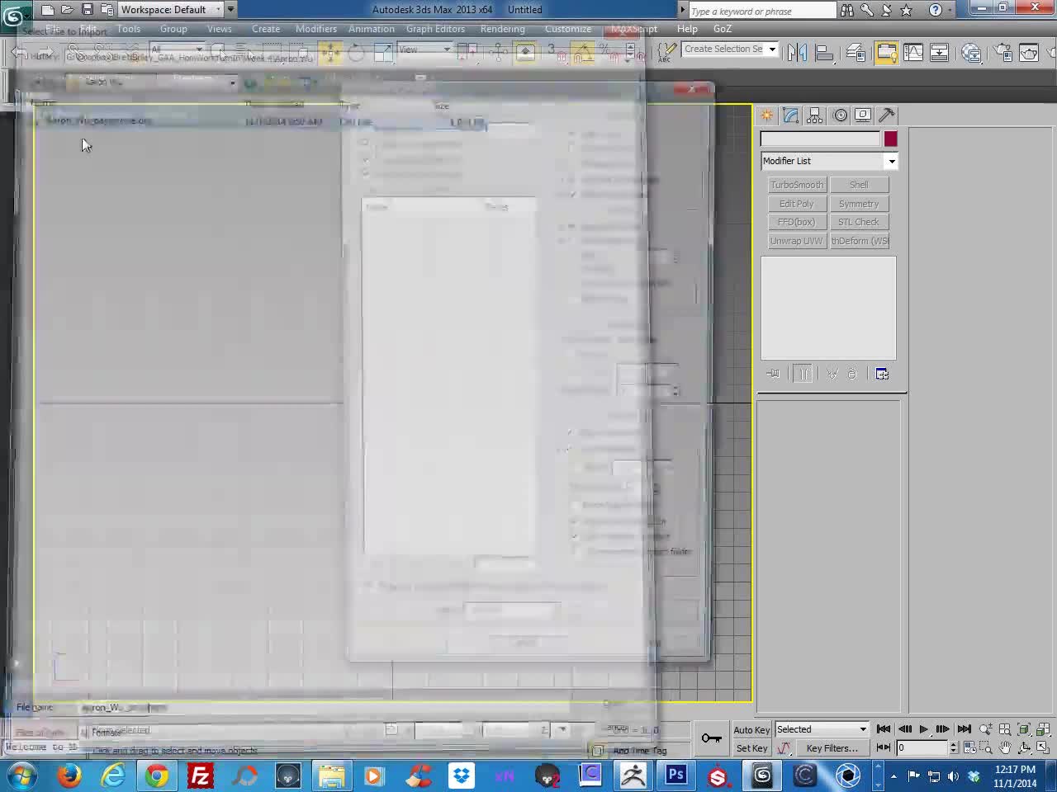Click the Favorites star icon

(907, 10)
